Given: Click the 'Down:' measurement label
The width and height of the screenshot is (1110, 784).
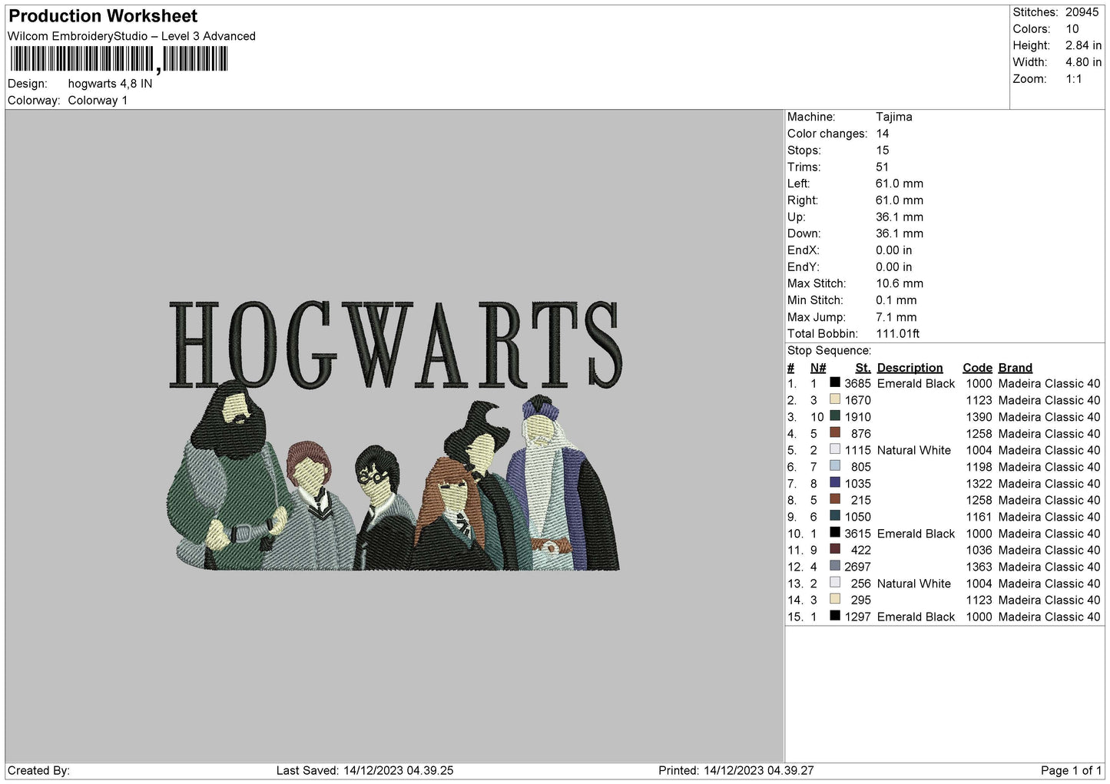Looking at the screenshot, I should [x=804, y=233].
